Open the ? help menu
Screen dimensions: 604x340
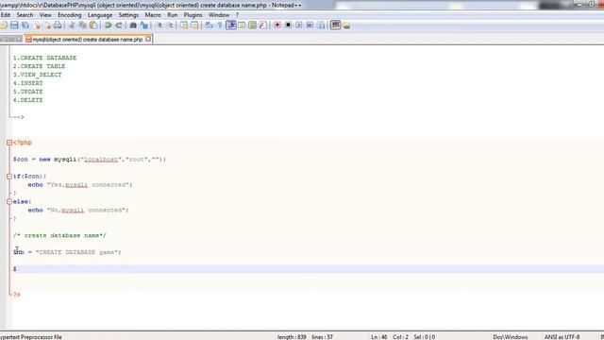pos(237,15)
